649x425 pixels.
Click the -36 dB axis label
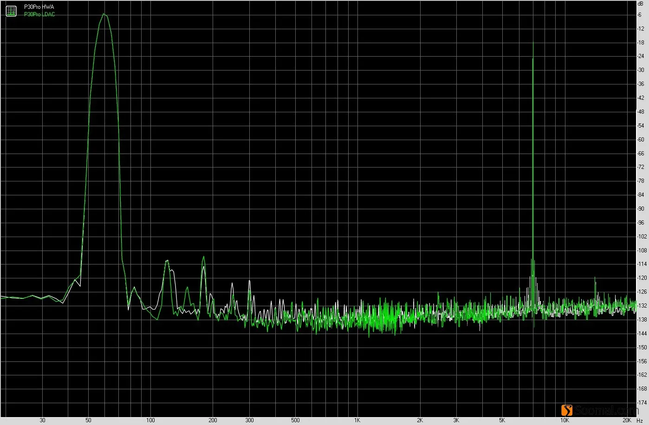tap(641, 84)
